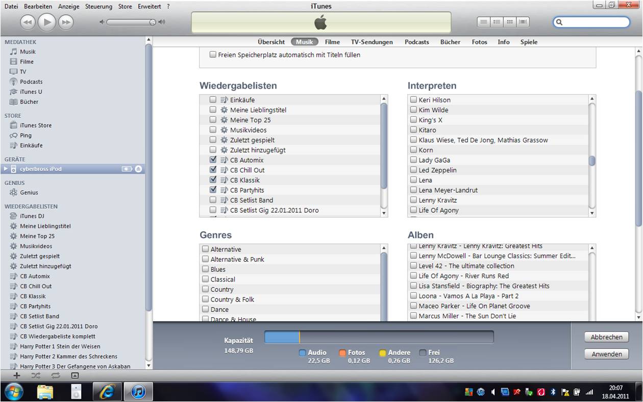Check the Blues genre checkbox
This screenshot has height=402, width=643.
point(205,269)
